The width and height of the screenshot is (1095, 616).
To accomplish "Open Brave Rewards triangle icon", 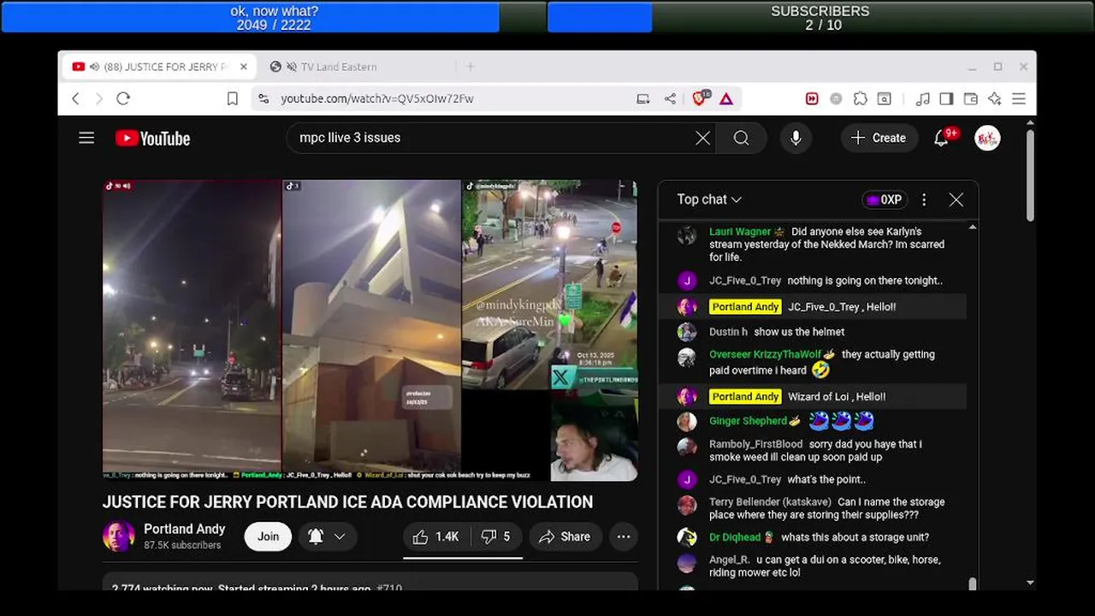I will [x=726, y=98].
